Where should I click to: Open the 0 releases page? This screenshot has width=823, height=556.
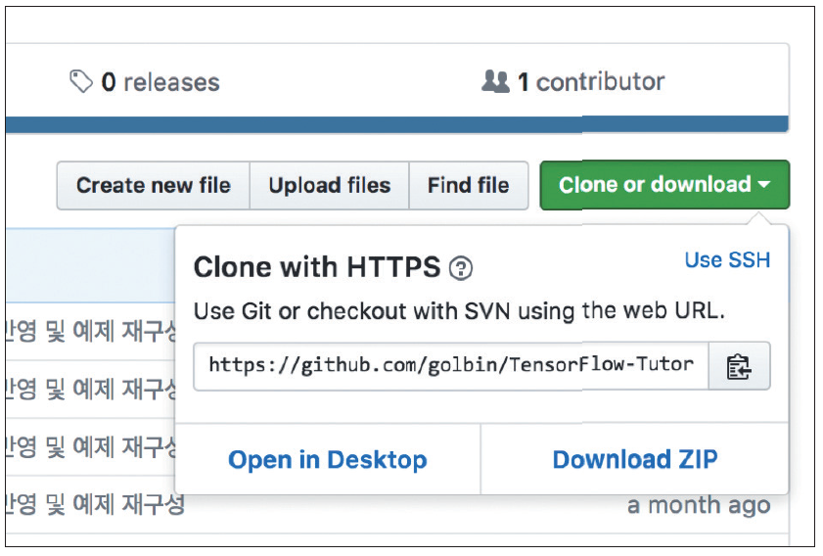[x=160, y=82]
